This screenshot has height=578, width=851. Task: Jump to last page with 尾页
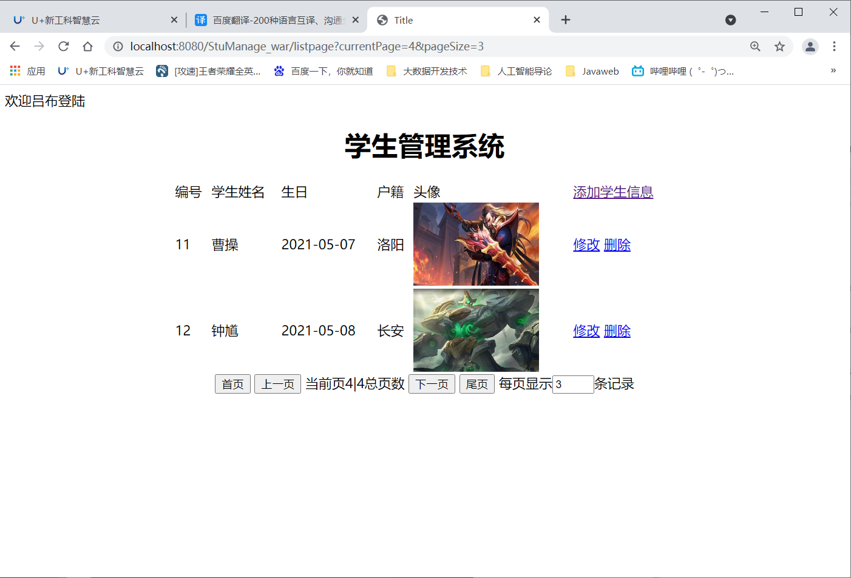coord(476,384)
